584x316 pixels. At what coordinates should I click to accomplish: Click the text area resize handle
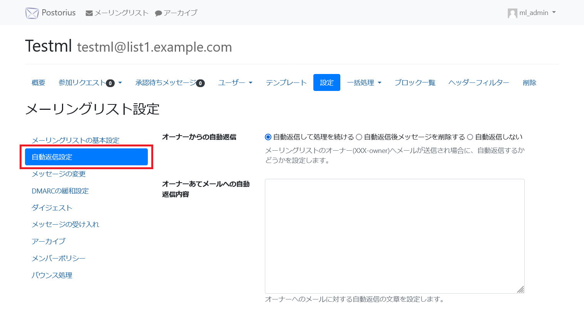(x=520, y=289)
